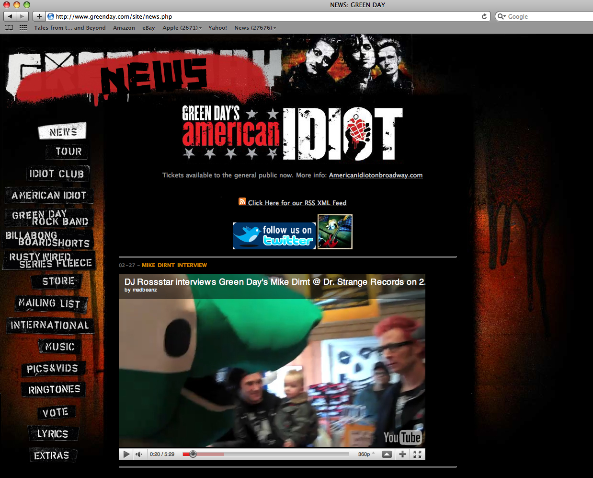Enter fullscreen with the video expand icon
Image resolution: width=593 pixels, height=478 pixels.
417,454
